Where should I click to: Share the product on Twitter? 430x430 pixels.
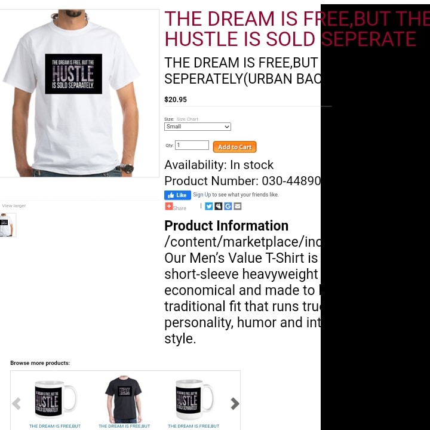[208, 206]
